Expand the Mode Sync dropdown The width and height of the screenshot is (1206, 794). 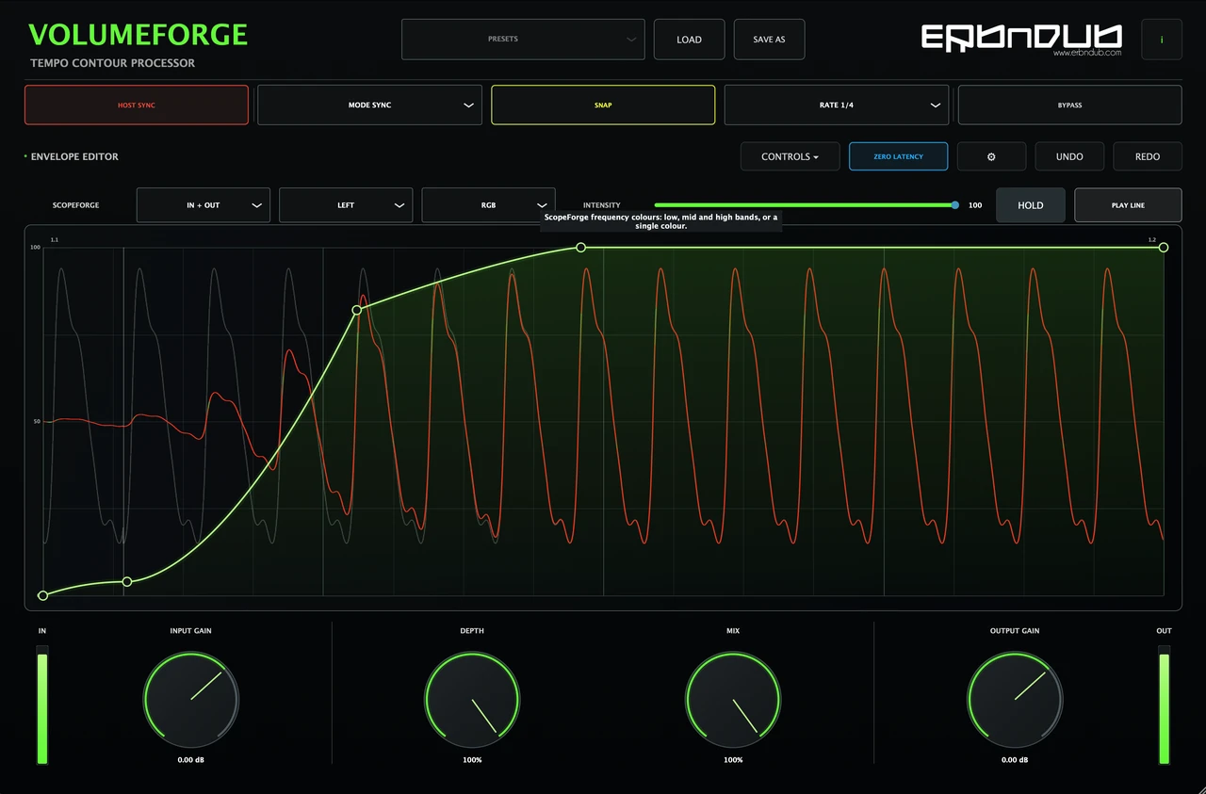(x=369, y=105)
